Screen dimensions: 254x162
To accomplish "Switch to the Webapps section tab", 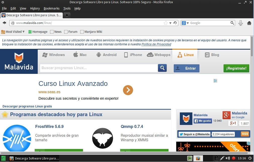I will coord(159,55).
